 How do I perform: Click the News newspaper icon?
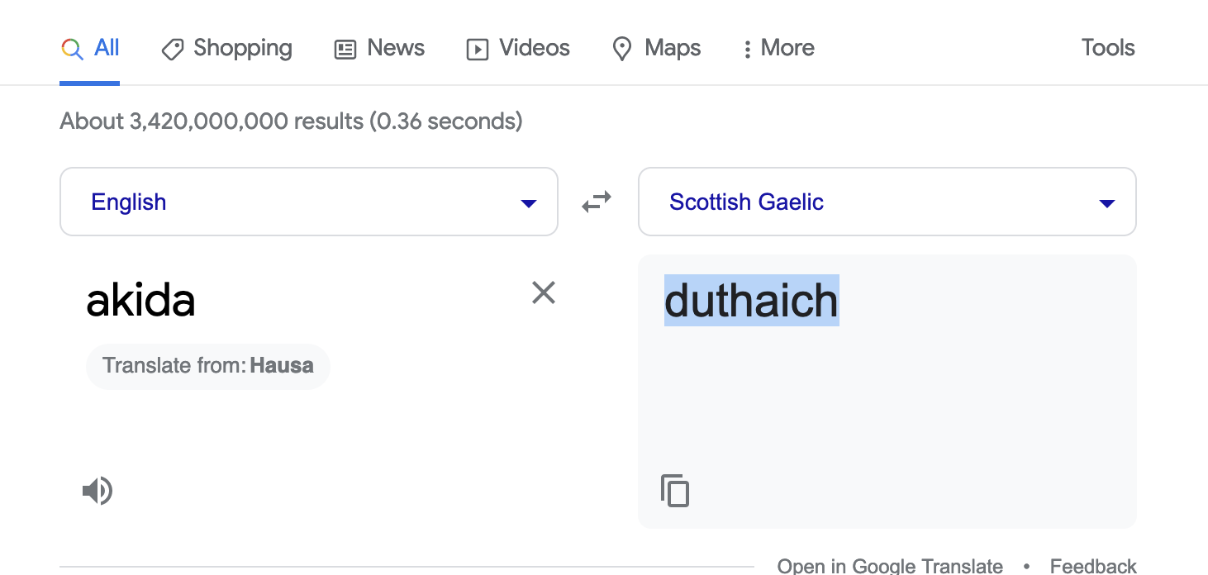(x=345, y=50)
